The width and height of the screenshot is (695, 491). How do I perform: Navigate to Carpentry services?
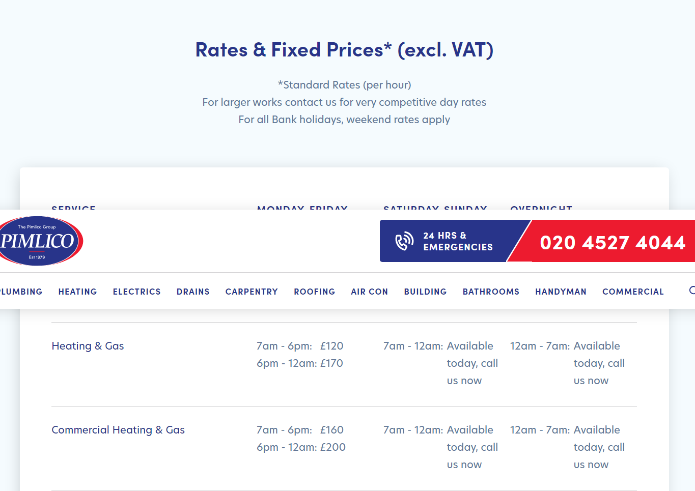pos(252,292)
